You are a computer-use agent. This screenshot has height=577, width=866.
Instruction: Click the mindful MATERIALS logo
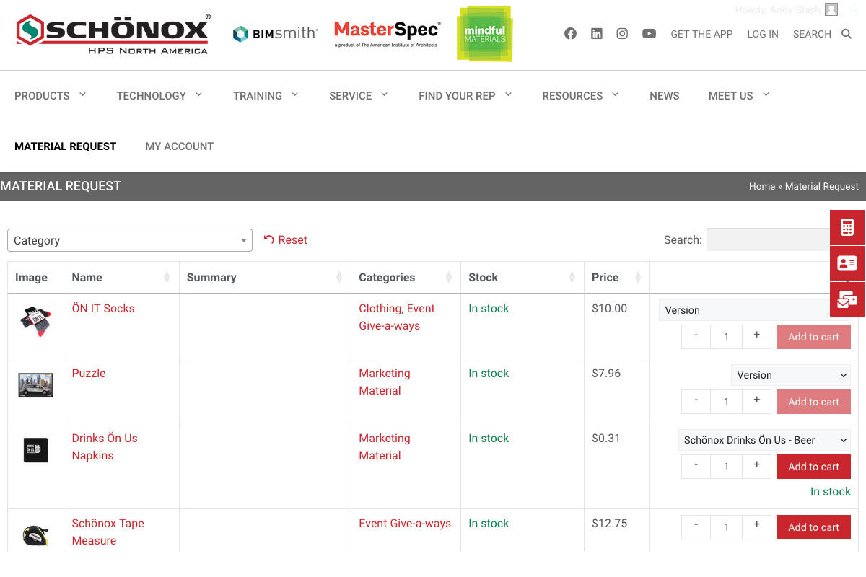pos(484,34)
